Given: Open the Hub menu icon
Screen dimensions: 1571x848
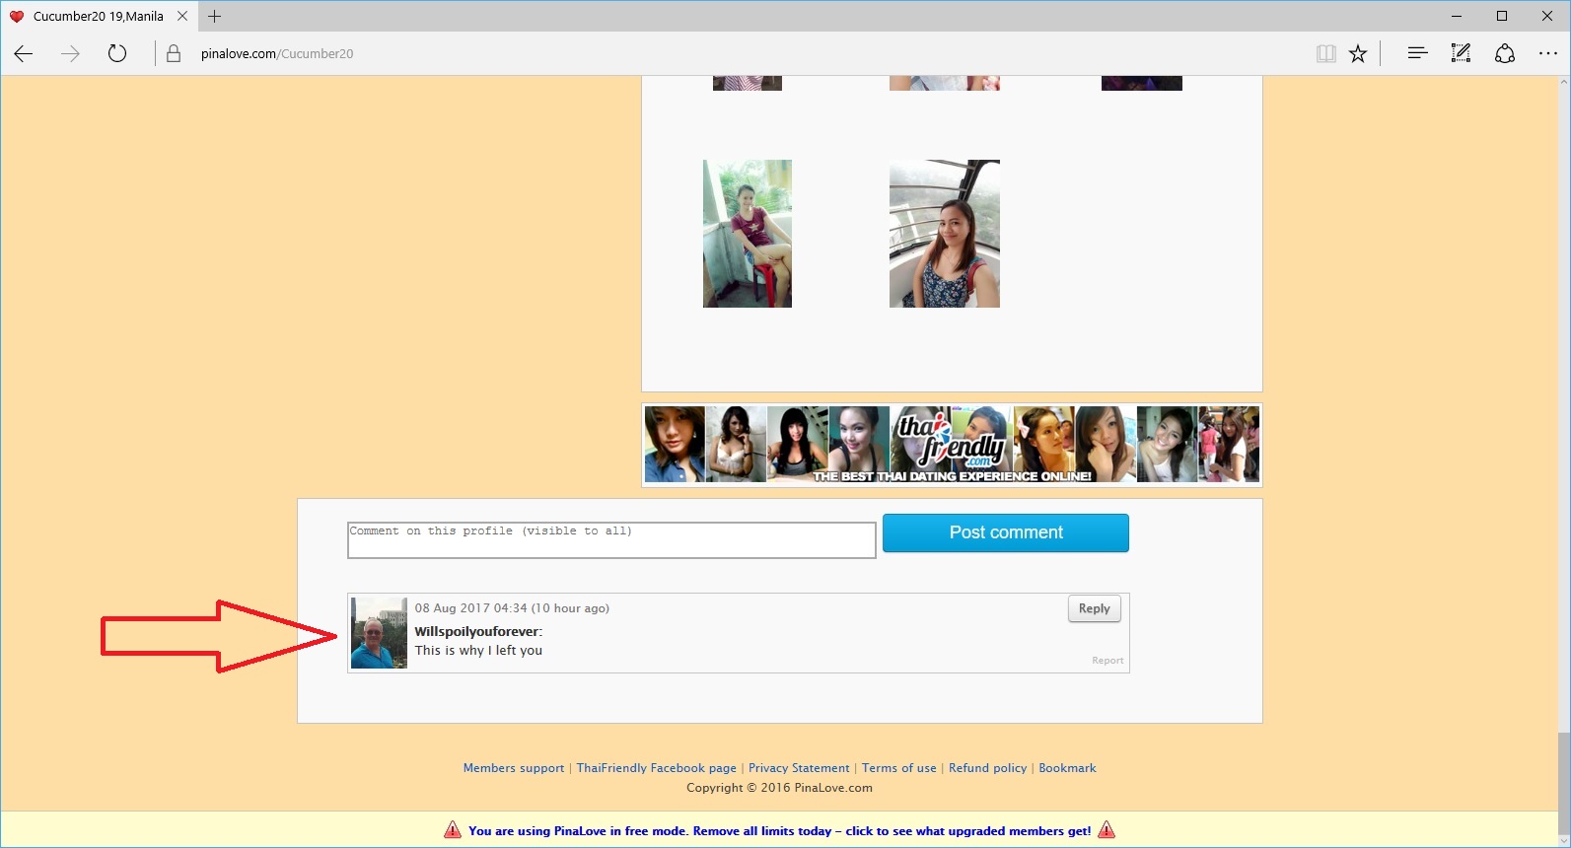Looking at the screenshot, I should pos(1417,54).
